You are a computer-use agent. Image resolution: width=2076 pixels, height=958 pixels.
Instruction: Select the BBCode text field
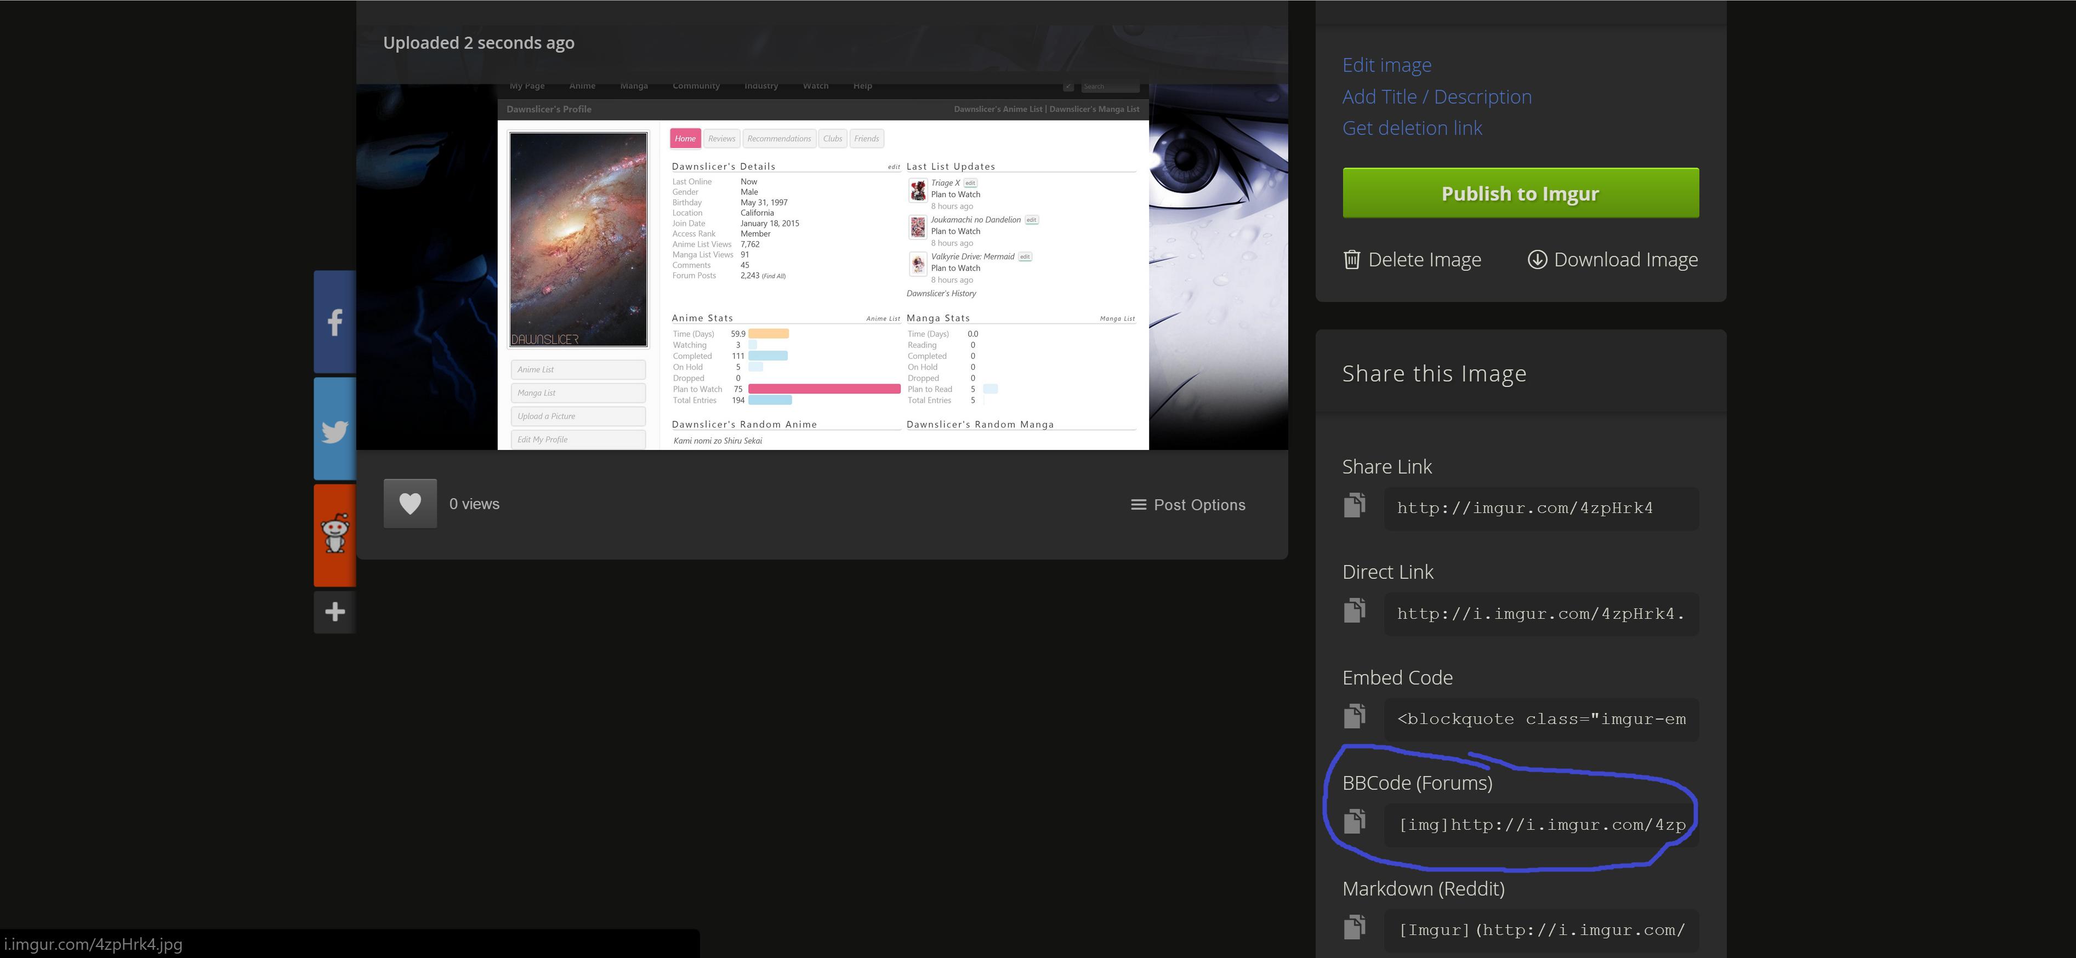click(1540, 825)
